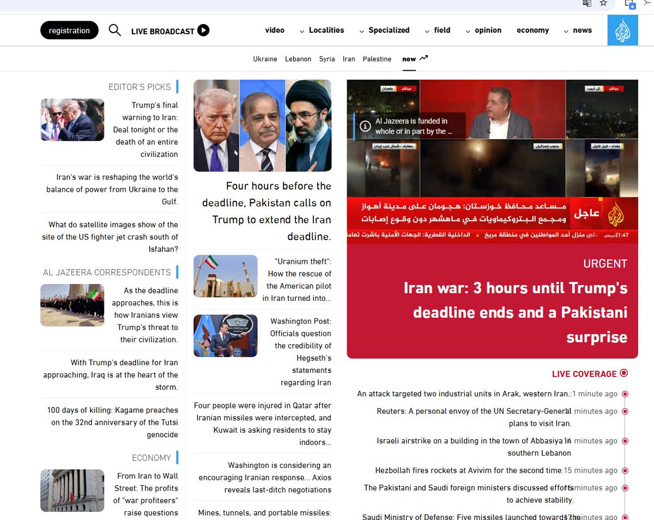
Task: Click the Trump editor's pick thumbnail
Action: pyautogui.click(x=72, y=120)
